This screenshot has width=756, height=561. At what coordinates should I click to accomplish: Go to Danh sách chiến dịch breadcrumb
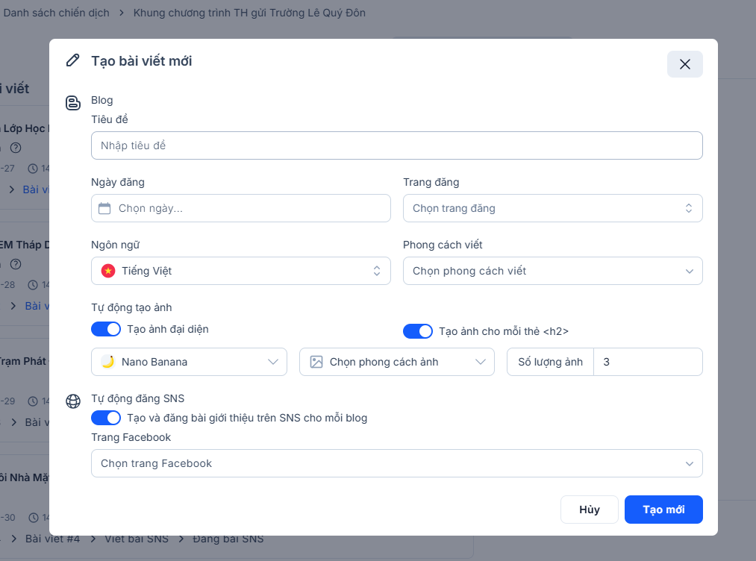[x=56, y=13]
